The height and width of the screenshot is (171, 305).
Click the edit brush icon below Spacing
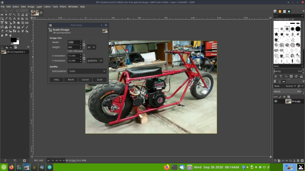(275, 76)
